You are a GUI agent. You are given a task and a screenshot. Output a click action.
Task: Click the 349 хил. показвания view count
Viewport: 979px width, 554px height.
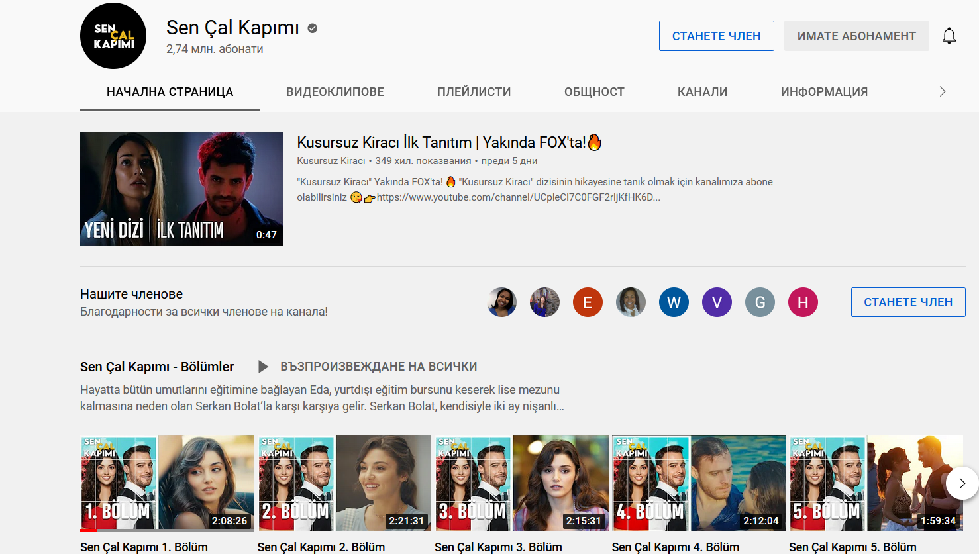coord(423,161)
